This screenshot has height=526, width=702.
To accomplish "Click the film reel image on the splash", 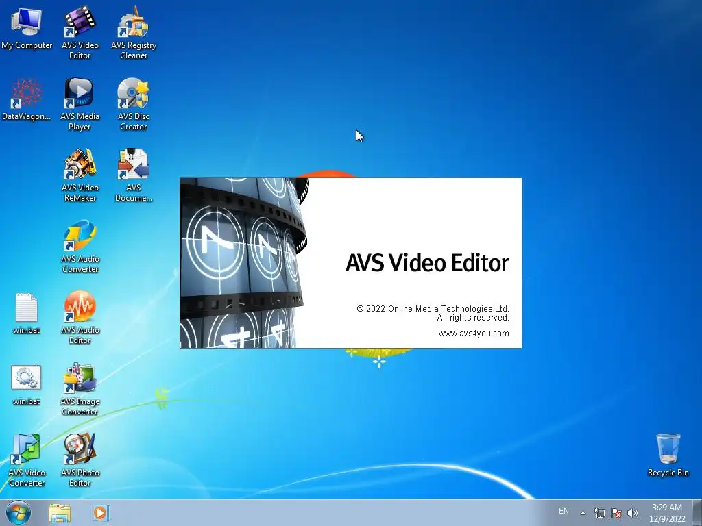I will click(244, 263).
